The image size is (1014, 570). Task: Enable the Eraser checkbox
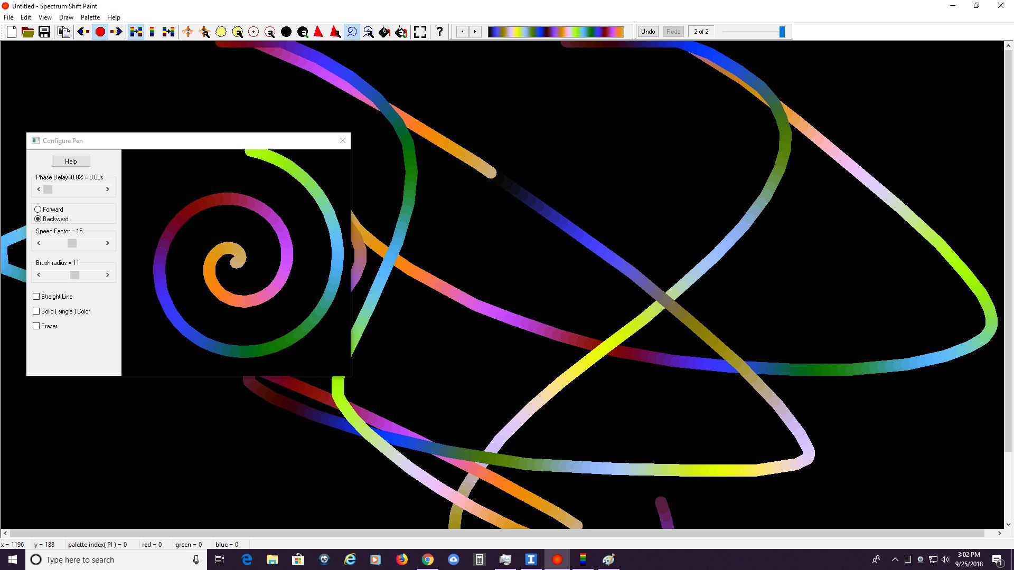pos(36,326)
